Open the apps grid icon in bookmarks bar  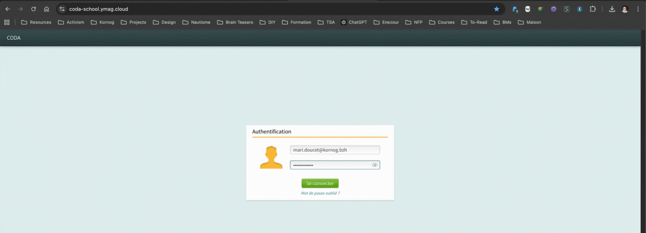(7, 22)
